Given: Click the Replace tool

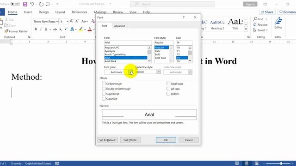Looking at the screenshot, I should coord(260,24).
